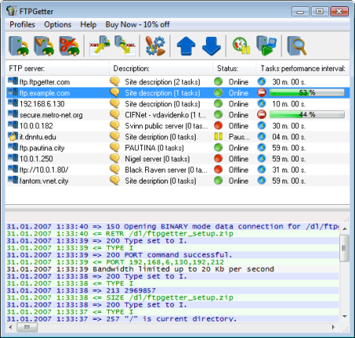Click the horizontal scrollbar left arrow
Screen dimensions: 355x338
pos(10,327)
